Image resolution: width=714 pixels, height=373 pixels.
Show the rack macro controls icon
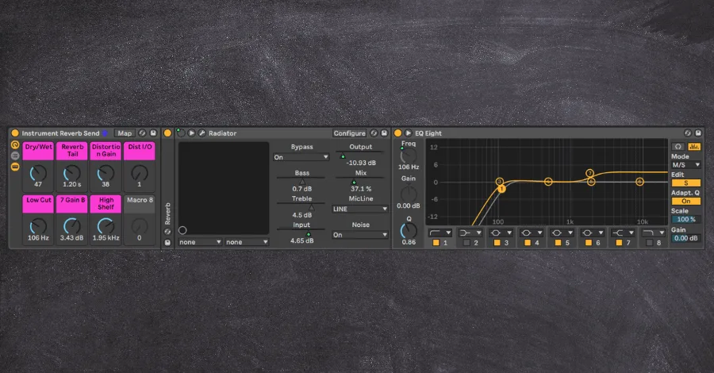(15, 144)
